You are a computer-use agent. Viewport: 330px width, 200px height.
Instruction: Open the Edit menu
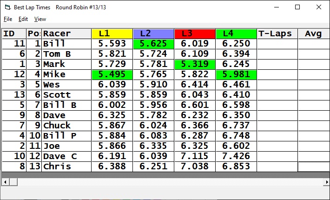[23, 19]
